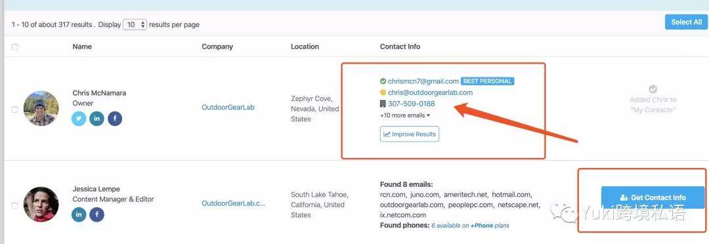Image resolution: width=709 pixels, height=244 pixels.
Task: Toggle the select-all checkbox in header row
Action: point(15,47)
